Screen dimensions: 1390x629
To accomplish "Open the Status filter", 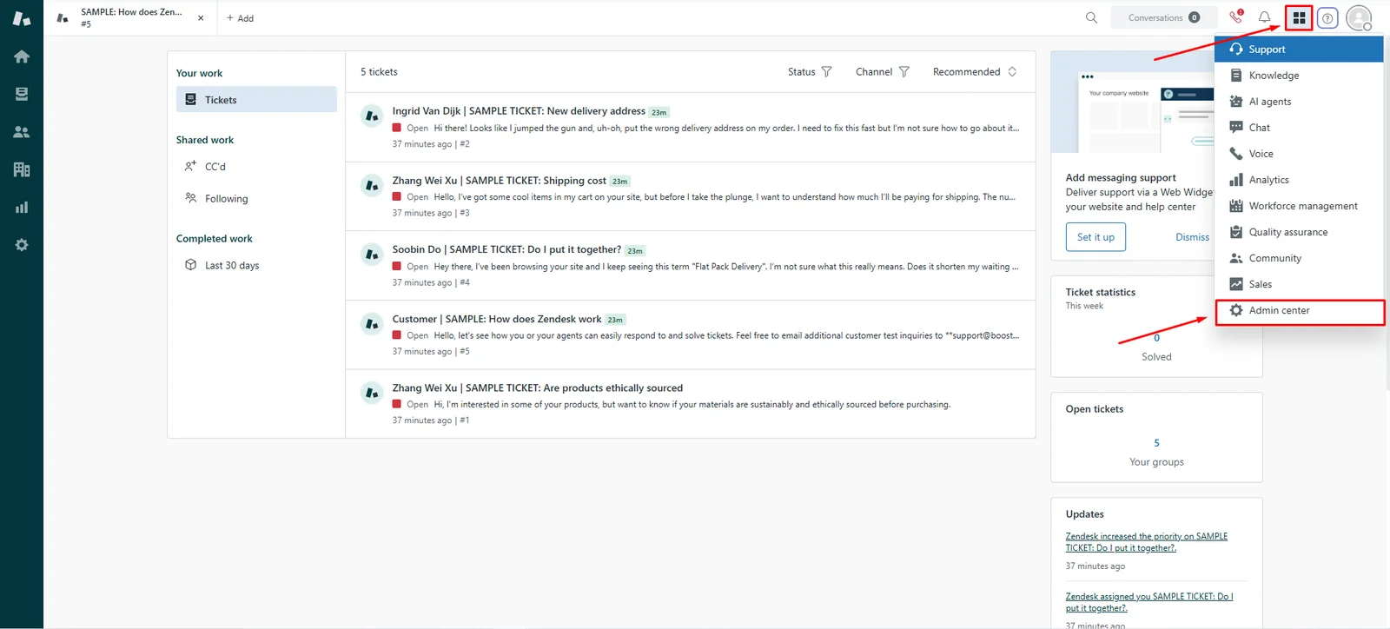I will pos(810,72).
